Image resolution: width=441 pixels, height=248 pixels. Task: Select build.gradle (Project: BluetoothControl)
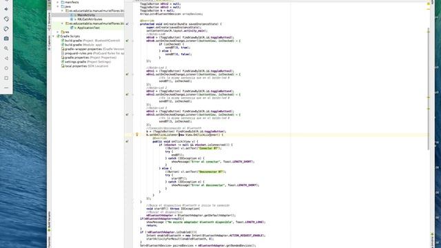[x=92, y=41]
